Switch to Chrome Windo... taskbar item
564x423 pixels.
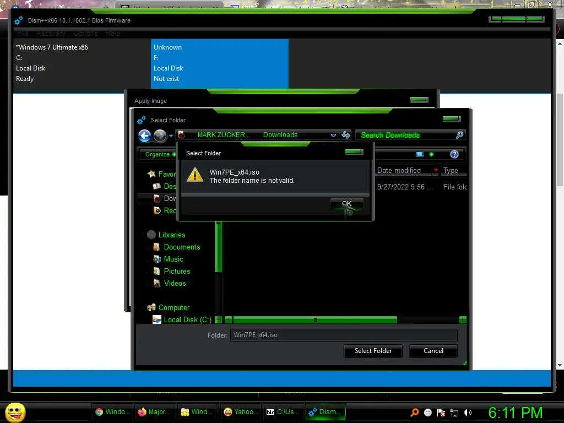point(113,412)
